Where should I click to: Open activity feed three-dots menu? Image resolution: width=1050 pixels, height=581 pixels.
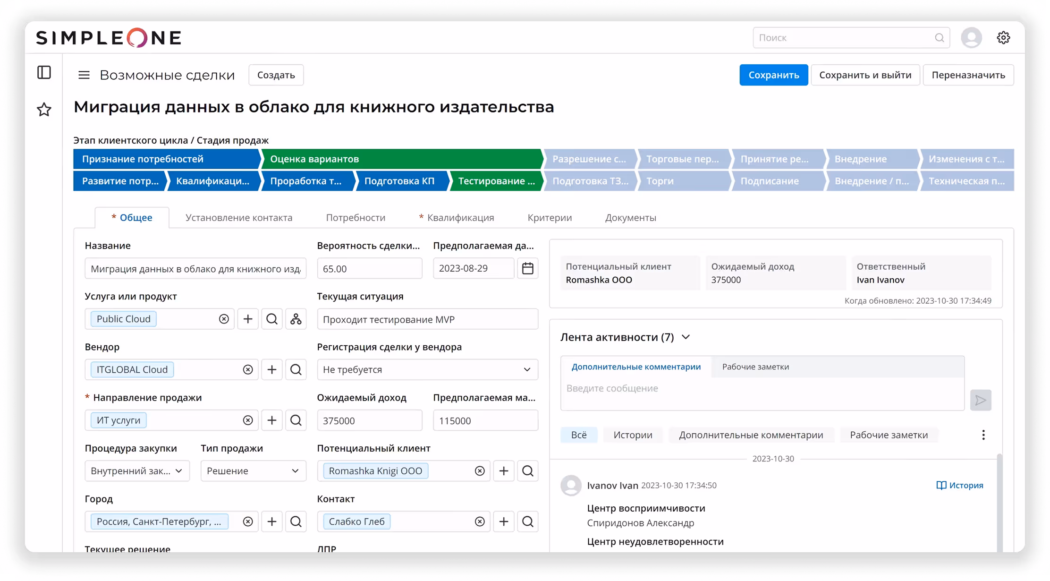983,435
